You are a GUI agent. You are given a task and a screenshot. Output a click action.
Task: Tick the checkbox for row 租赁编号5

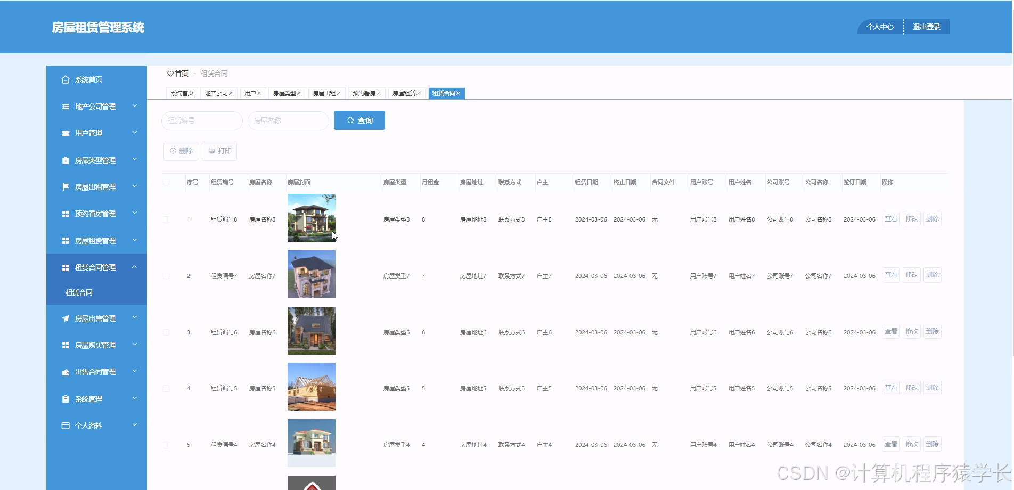pyautogui.click(x=166, y=388)
